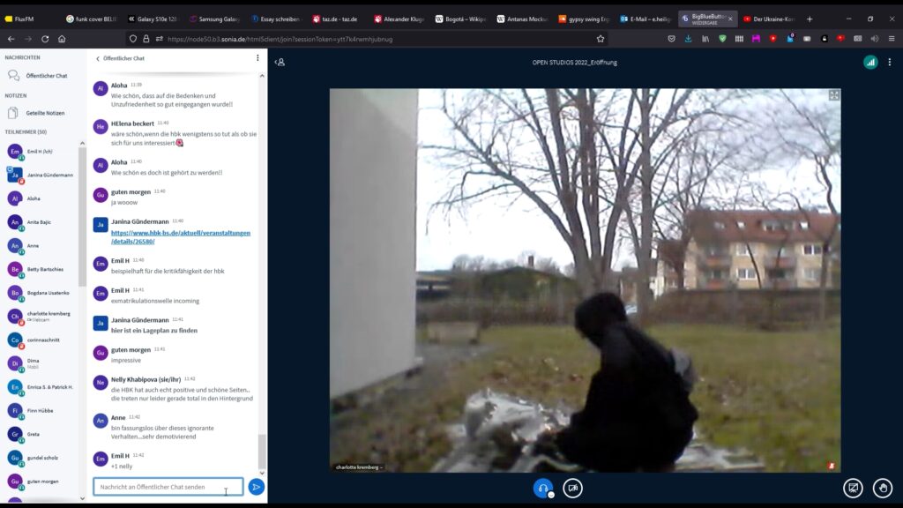Image resolution: width=903 pixels, height=508 pixels.
Task: Toggle the presentation restore button
Action: pyautogui.click(x=853, y=488)
